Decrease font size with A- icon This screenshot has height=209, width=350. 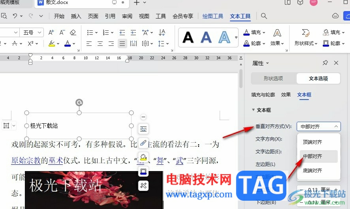tap(62, 33)
